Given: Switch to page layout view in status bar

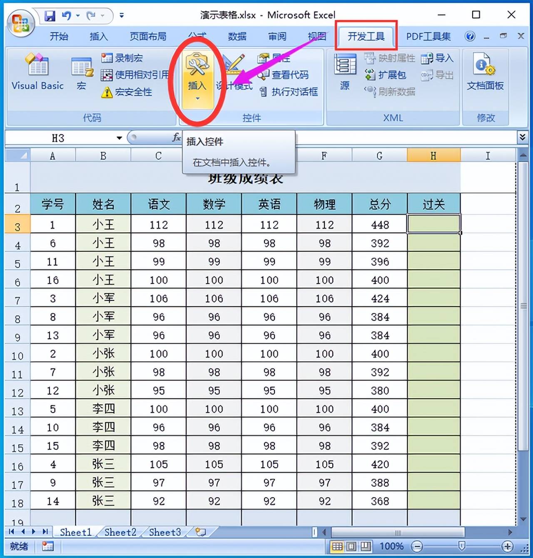Looking at the screenshot, I should click(351, 546).
